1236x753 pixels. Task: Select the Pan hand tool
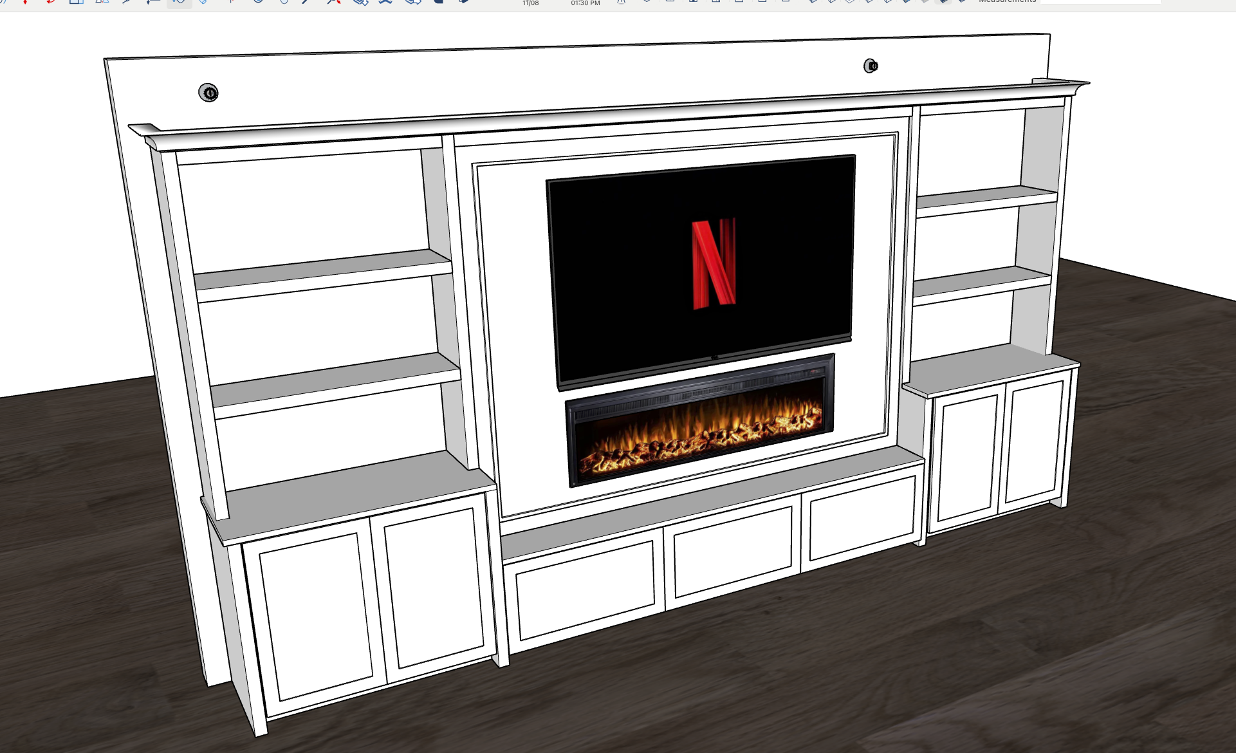tap(284, 2)
